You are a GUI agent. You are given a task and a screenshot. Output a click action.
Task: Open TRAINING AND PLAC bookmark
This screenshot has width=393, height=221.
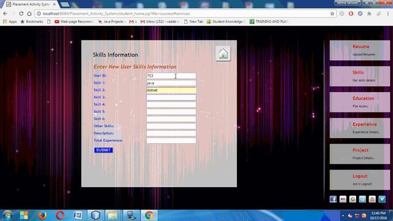[x=269, y=21]
